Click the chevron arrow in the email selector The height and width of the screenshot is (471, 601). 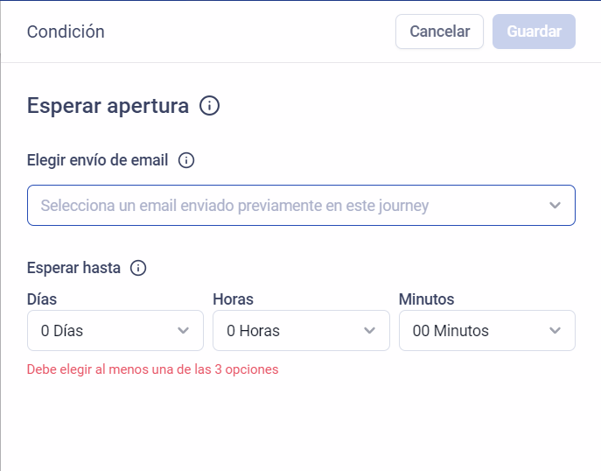click(555, 206)
